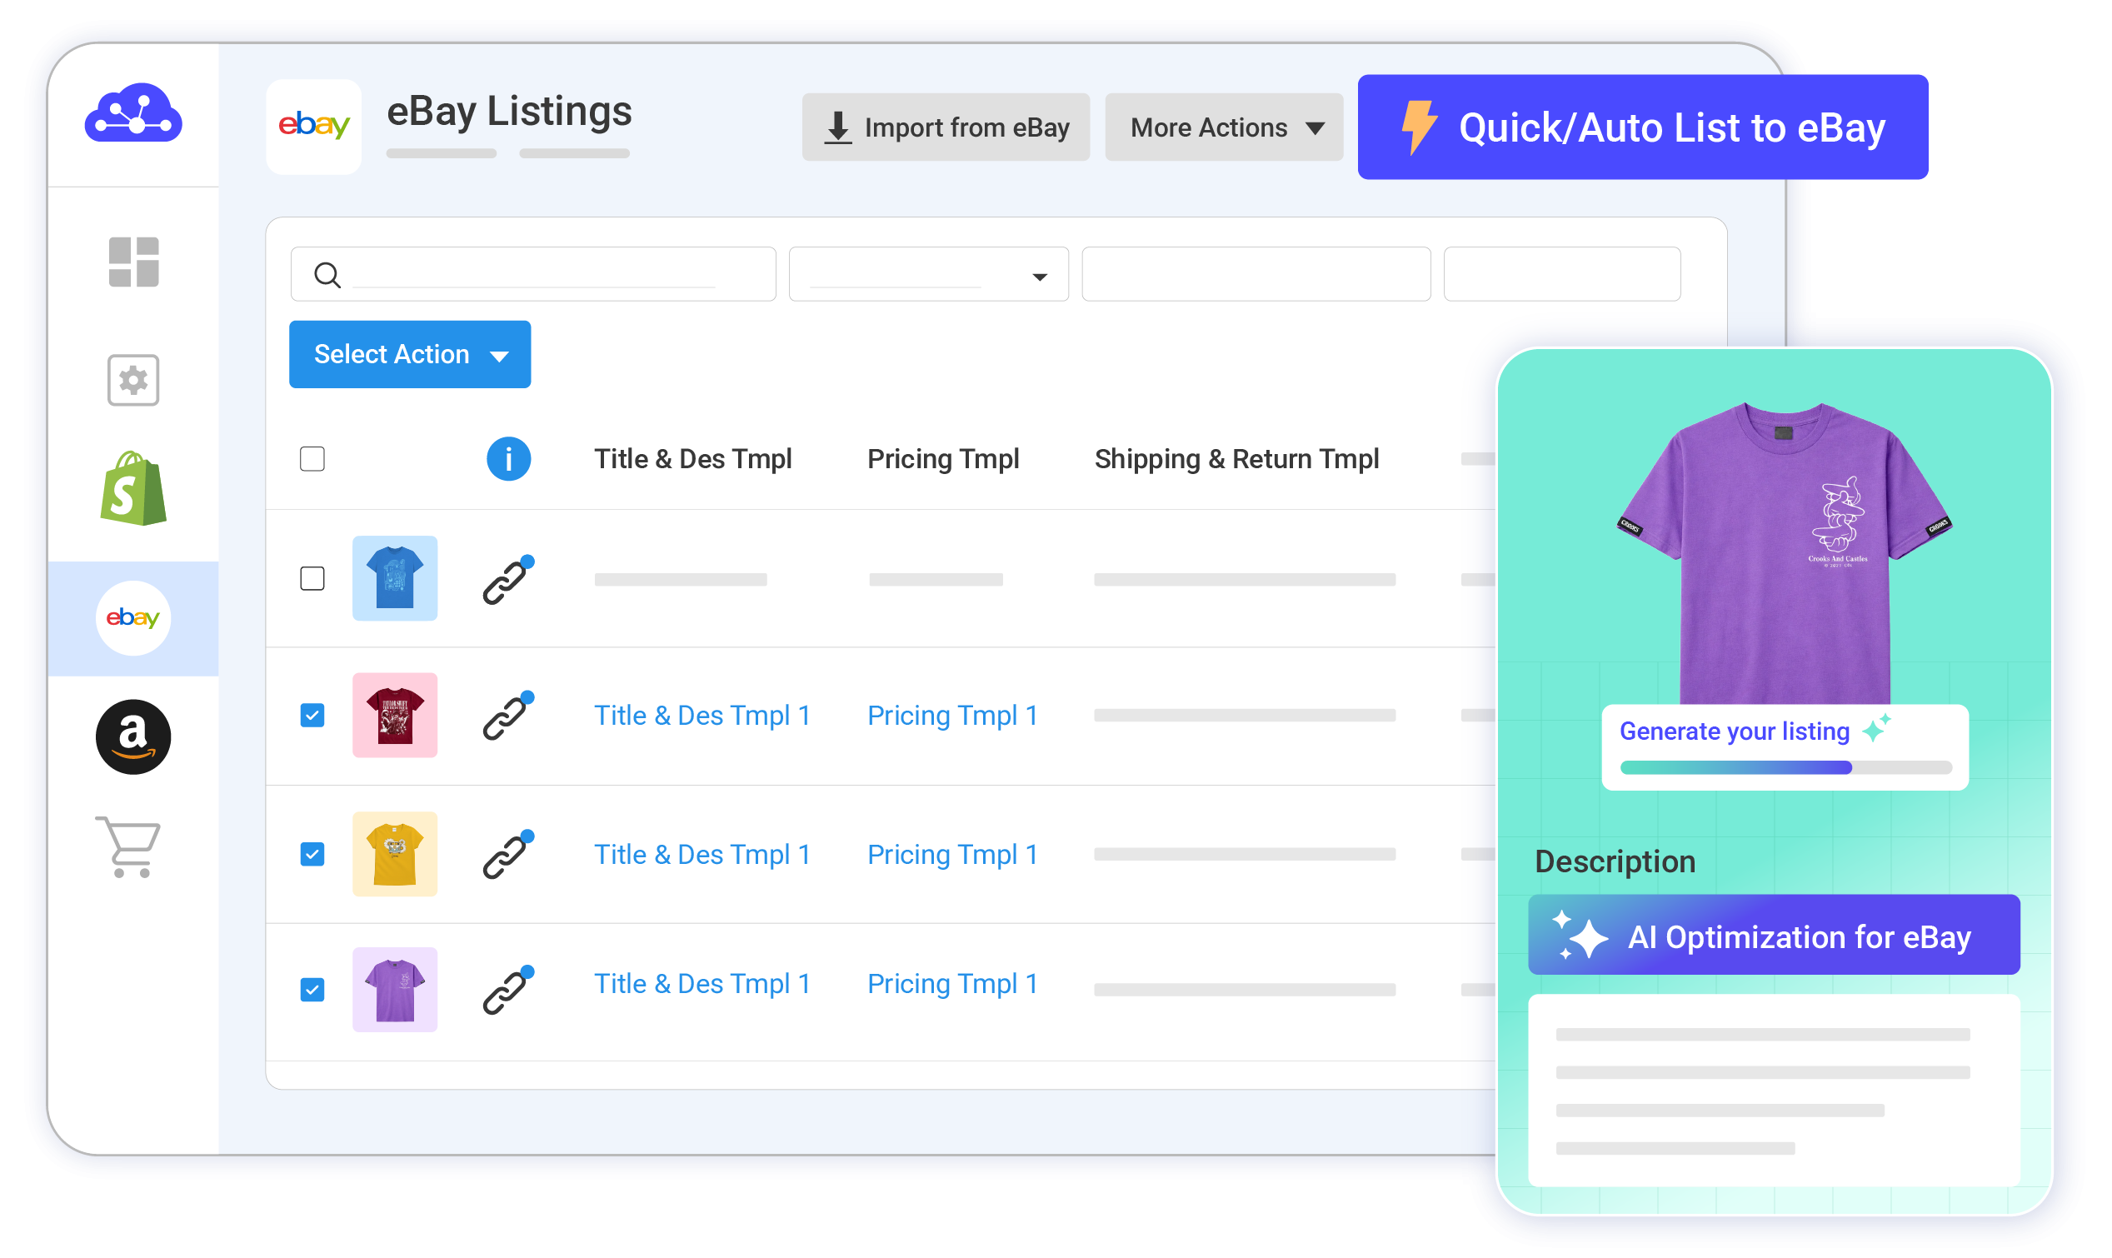Image resolution: width=2112 pixels, height=1258 pixels.
Task: Open the Amazon sidebar icon
Action: pyautogui.click(x=134, y=738)
